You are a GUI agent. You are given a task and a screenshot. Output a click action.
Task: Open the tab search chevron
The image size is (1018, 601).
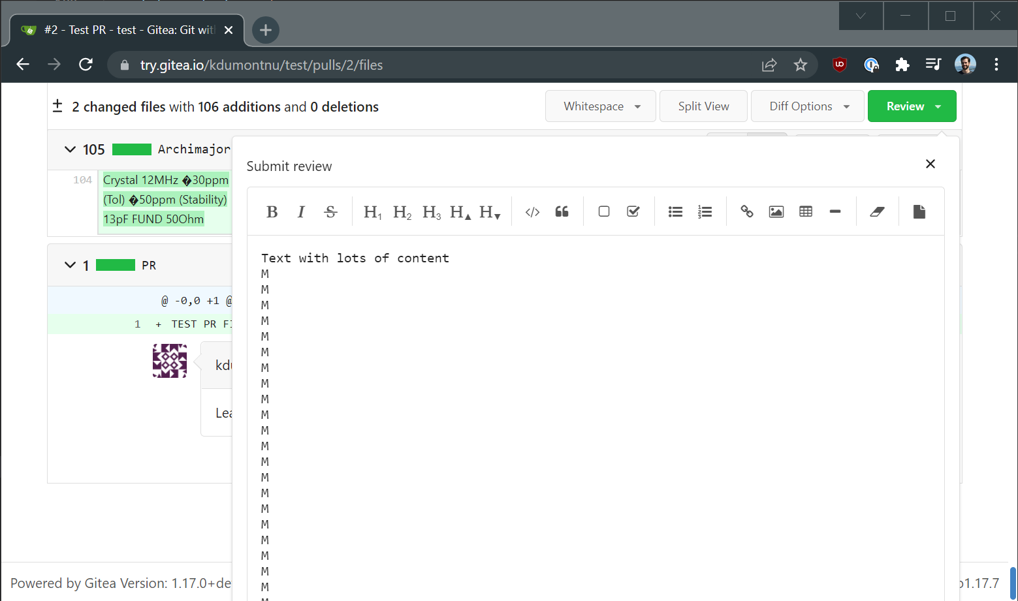(x=861, y=16)
